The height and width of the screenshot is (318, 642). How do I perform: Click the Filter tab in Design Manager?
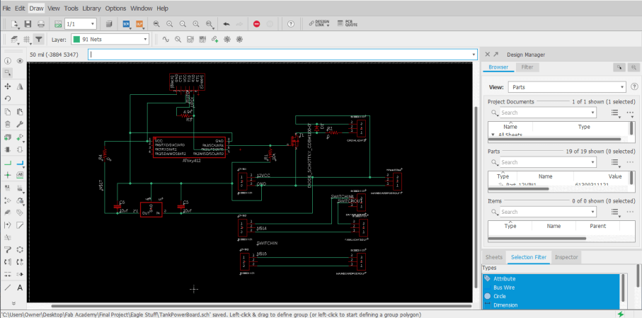[x=527, y=67]
